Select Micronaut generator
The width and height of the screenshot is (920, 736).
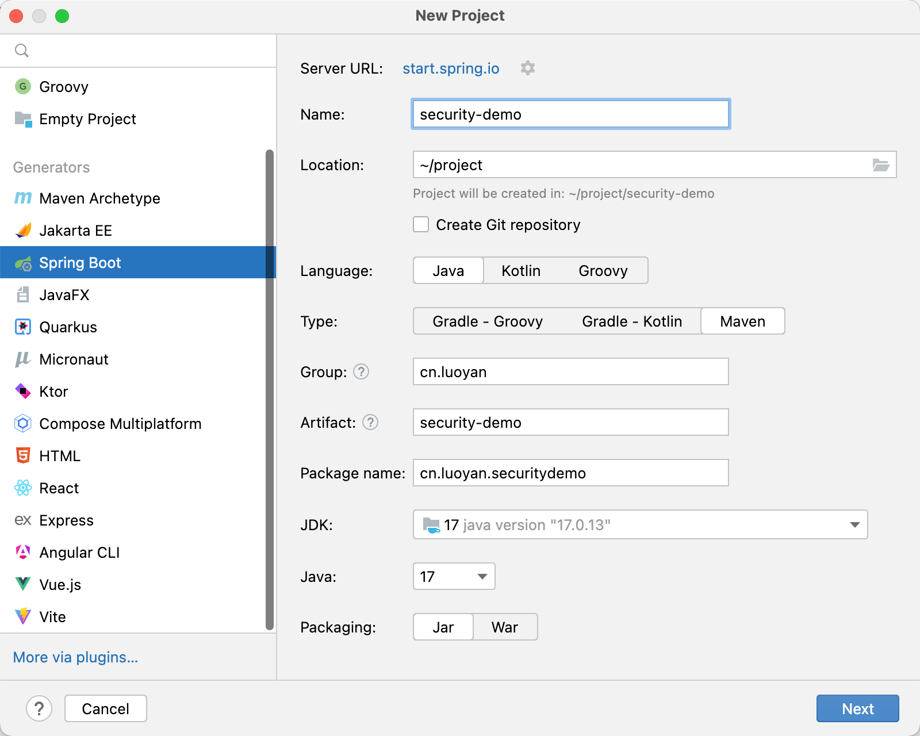[x=138, y=359]
